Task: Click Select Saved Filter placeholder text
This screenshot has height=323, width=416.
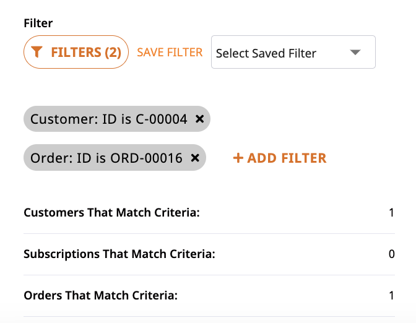Action: (266, 53)
